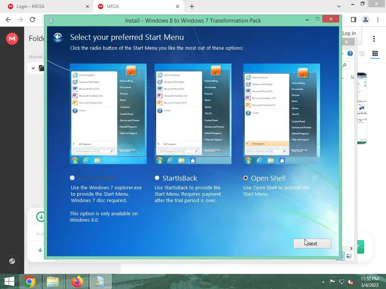Click the browser forward arrow
This screenshot has width=386, height=289.
point(20,20)
